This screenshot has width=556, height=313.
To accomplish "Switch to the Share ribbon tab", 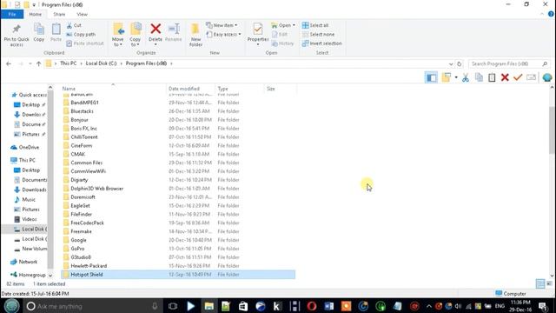I will coord(59,14).
